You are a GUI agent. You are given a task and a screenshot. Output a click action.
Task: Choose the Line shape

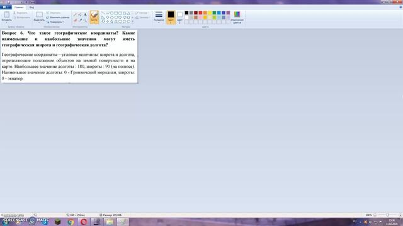[x=103, y=13]
